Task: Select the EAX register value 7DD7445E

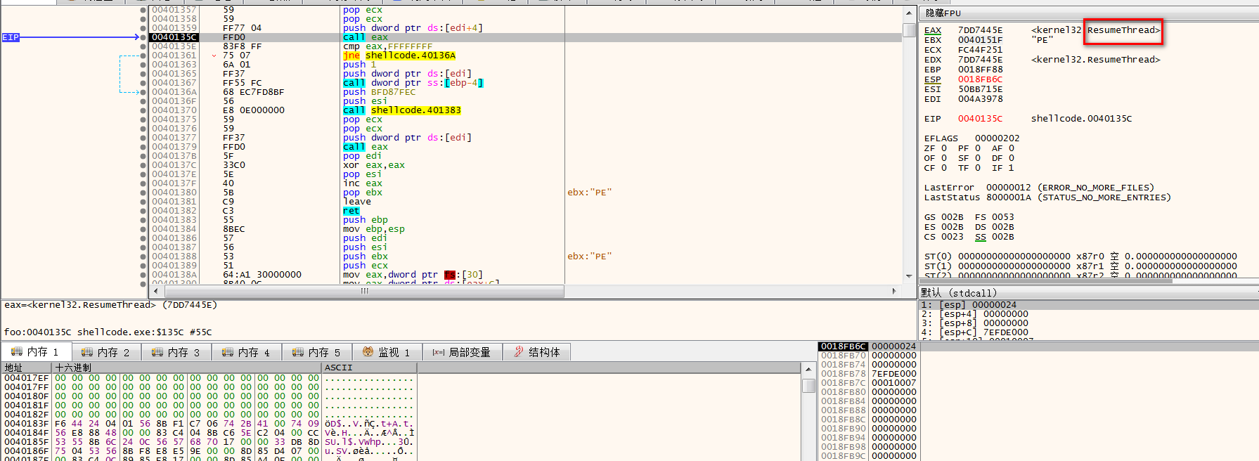Action: click(x=980, y=30)
